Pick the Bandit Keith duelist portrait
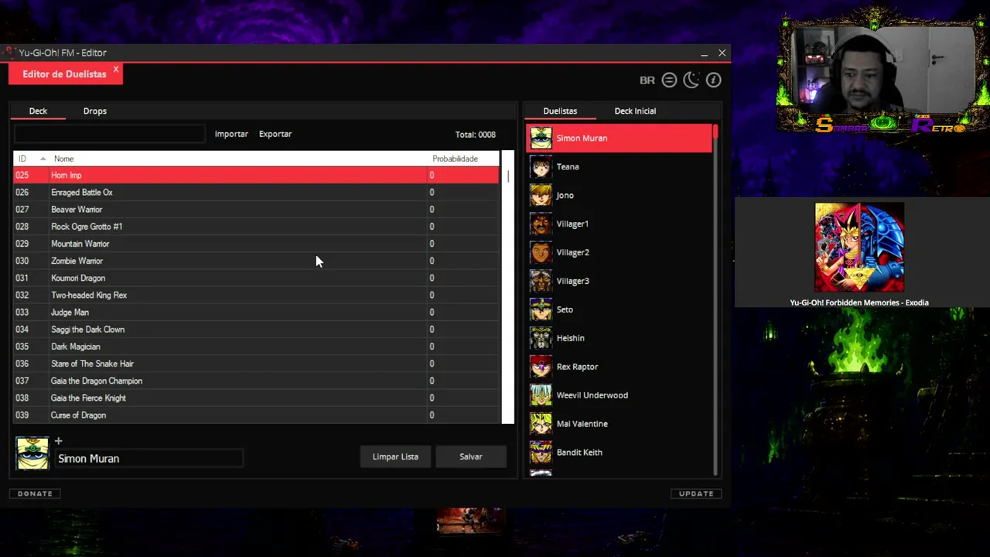990x557 pixels. click(x=541, y=453)
